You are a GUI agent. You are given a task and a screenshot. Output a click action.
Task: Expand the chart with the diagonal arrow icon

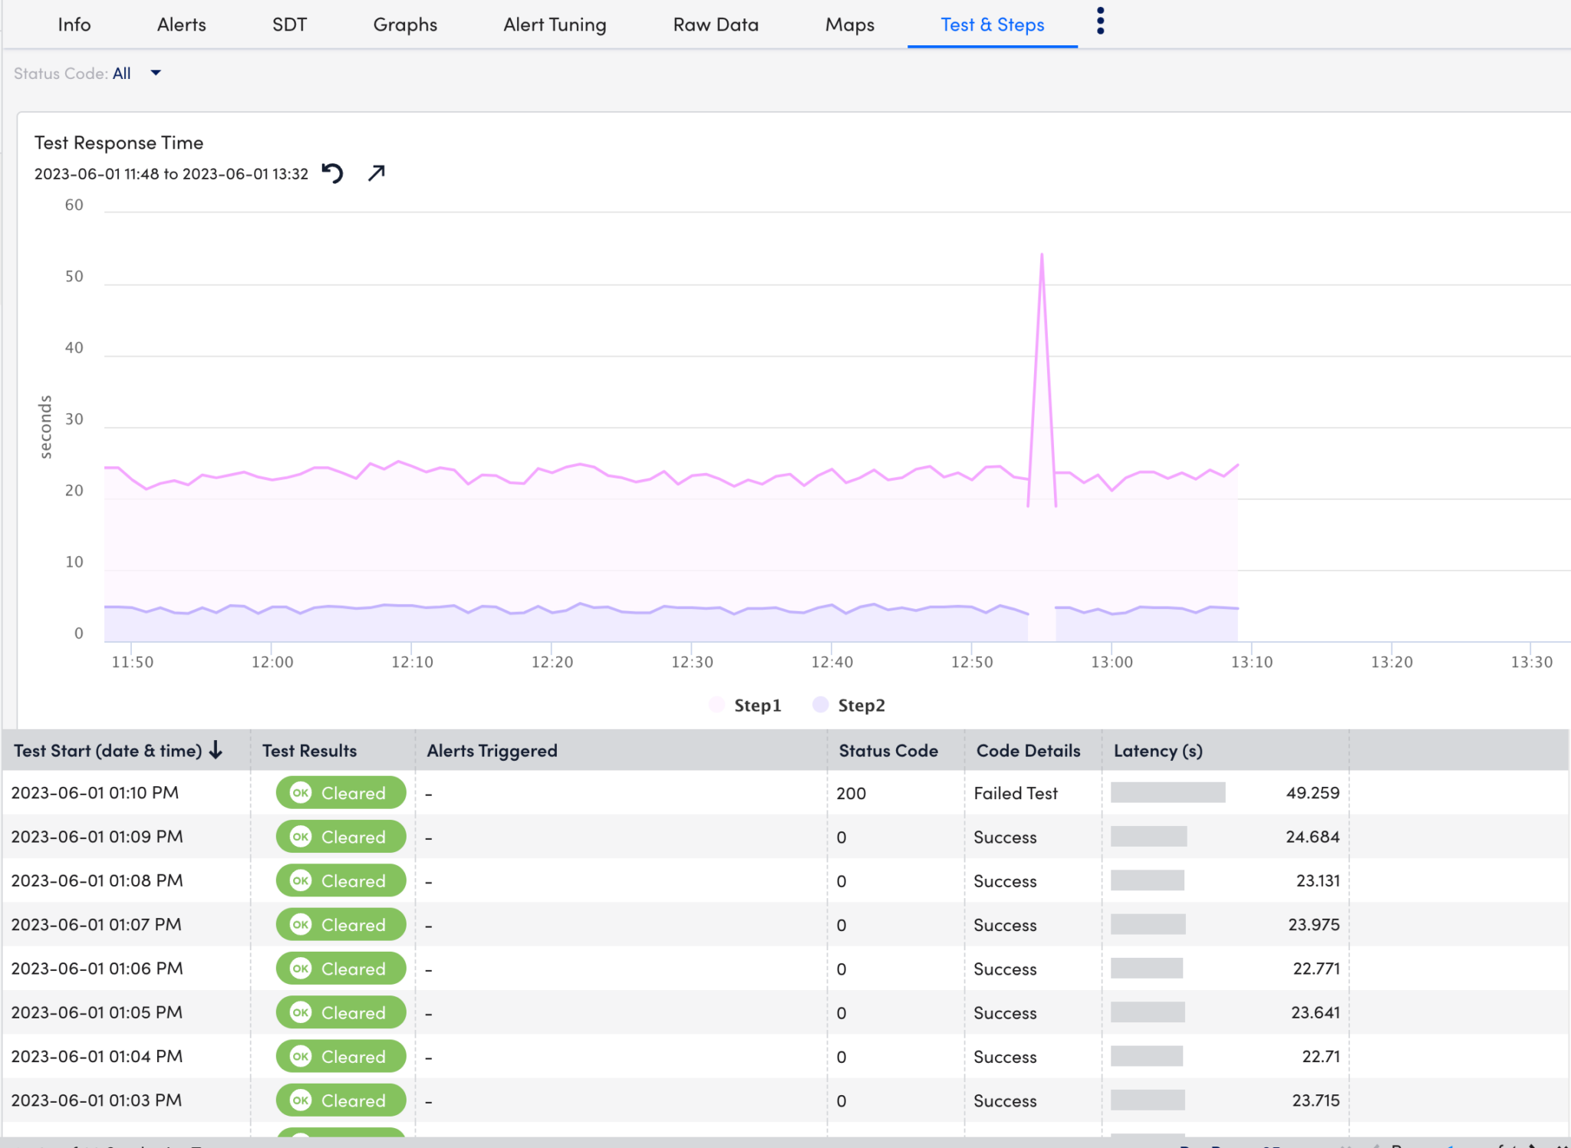(375, 173)
